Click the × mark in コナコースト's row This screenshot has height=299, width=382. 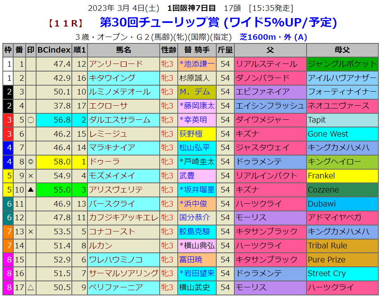pyautogui.click(x=30, y=231)
